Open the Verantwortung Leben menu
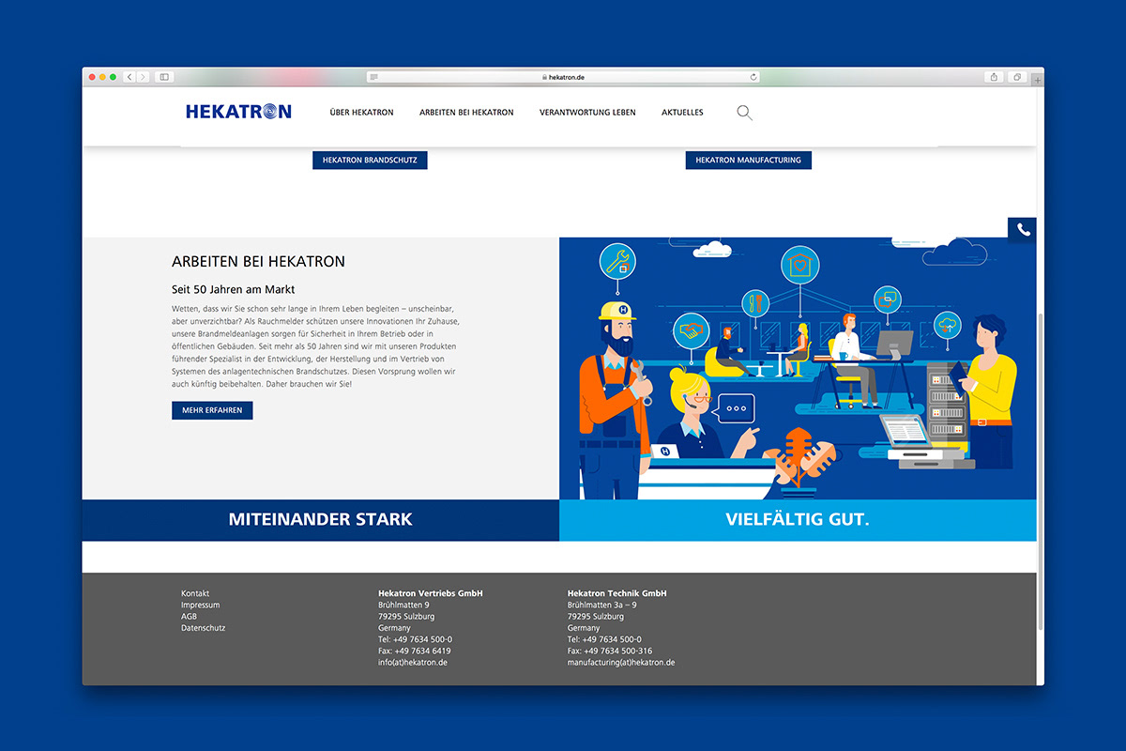Viewport: 1126px width, 751px height. tap(587, 113)
